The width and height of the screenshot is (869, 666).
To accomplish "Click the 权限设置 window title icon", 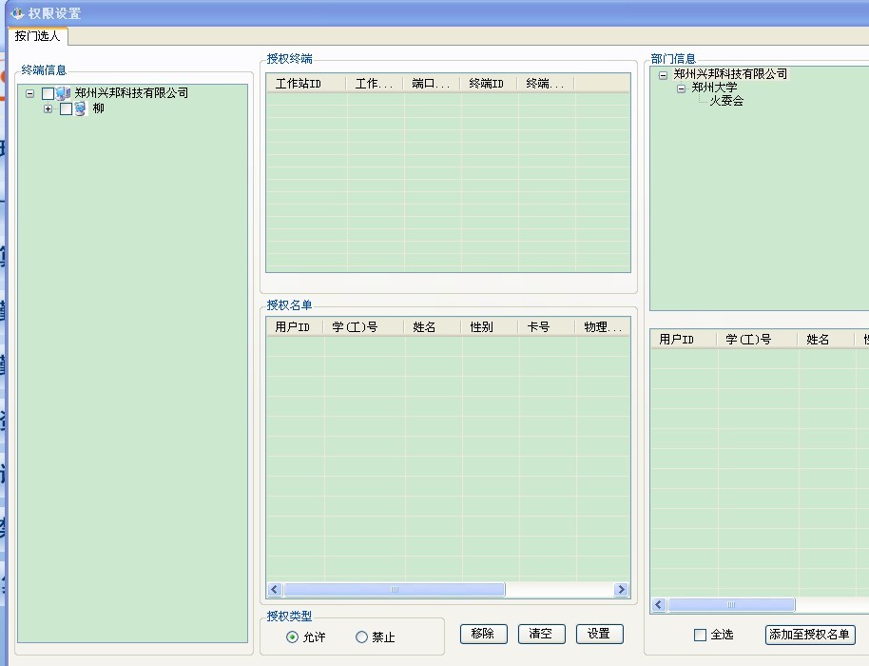I will click(18, 12).
